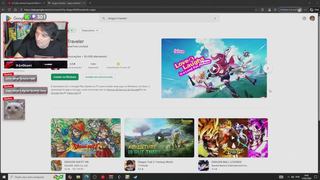Open the notification center icon
This screenshot has width=320, height=180.
click(x=316, y=177)
